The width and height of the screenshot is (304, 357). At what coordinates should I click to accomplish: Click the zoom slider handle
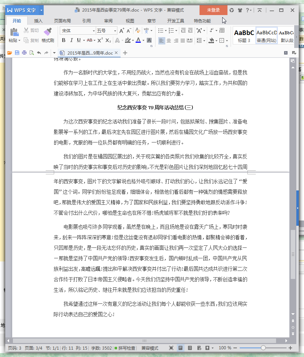click(263, 348)
